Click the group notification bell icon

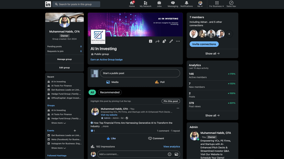(x=164, y=41)
